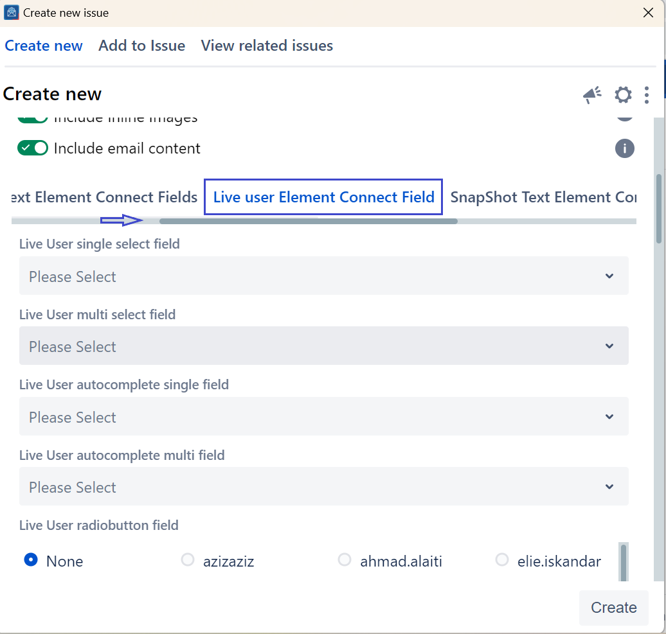Toggle the Include email content switch
Viewport: 666px width, 634px height.
coord(33,148)
